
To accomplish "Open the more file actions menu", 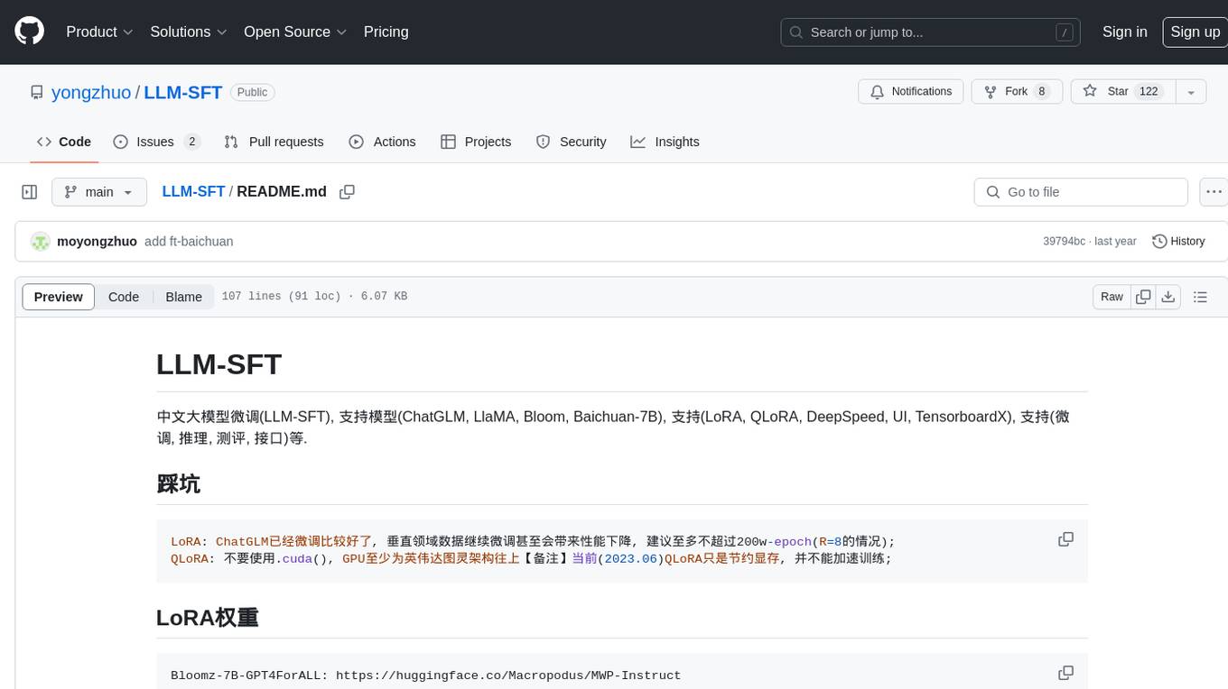I will 1214,192.
